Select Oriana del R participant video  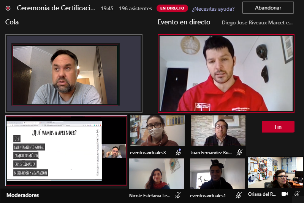coord(275,172)
